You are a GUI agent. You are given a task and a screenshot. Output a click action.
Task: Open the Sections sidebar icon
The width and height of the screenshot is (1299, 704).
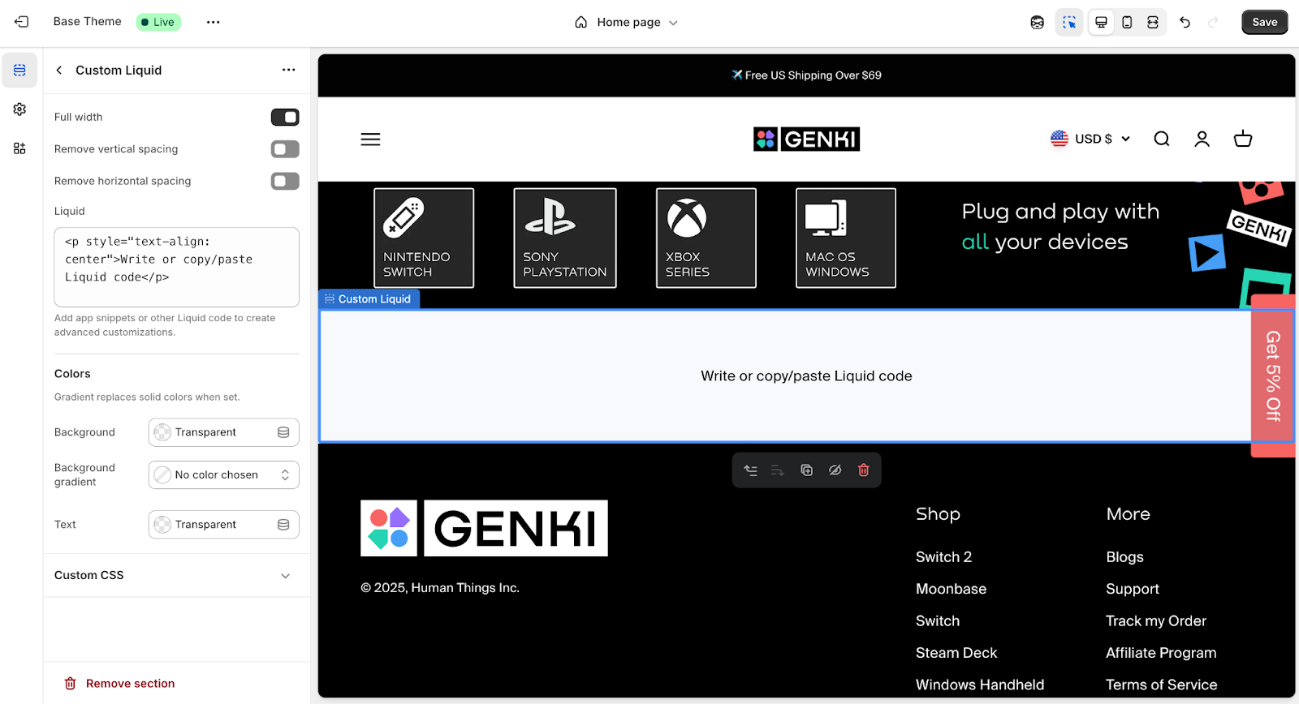(19, 71)
